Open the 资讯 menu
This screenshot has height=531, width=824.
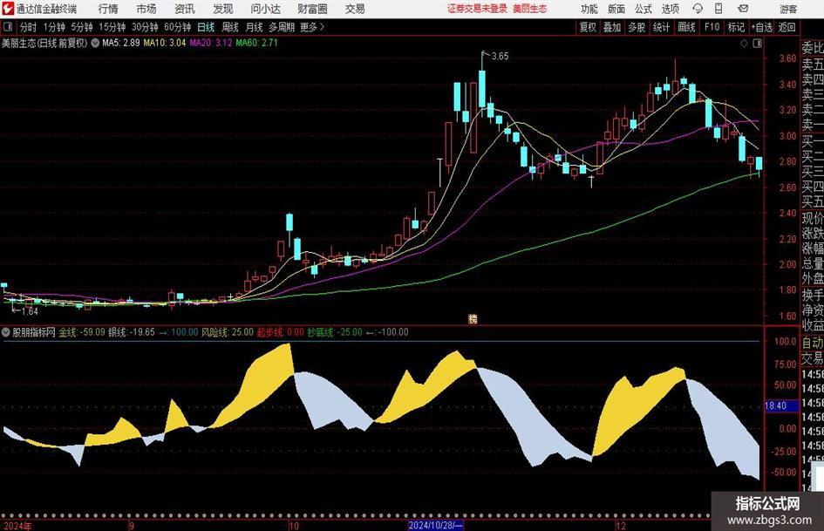tap(185, 9)
